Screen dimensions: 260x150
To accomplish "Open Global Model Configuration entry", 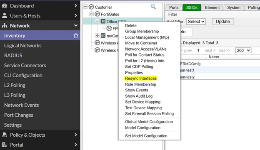I will click(x=149, y=122).
